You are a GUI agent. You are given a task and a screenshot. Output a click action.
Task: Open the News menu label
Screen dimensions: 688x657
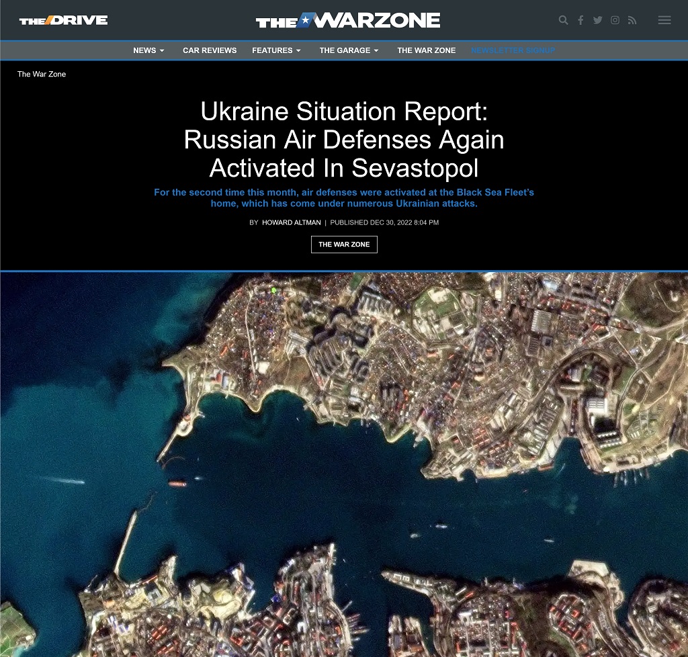point(144,50)
